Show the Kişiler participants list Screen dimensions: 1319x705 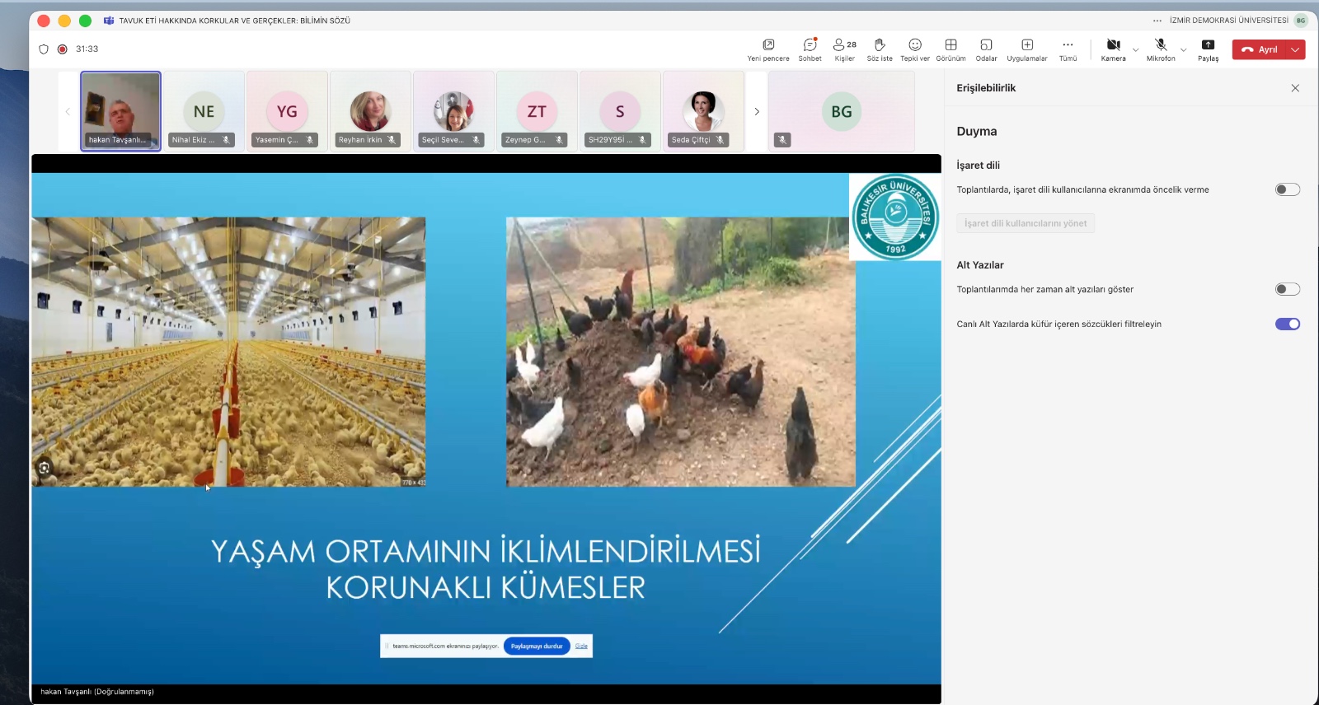click(844, 49)
